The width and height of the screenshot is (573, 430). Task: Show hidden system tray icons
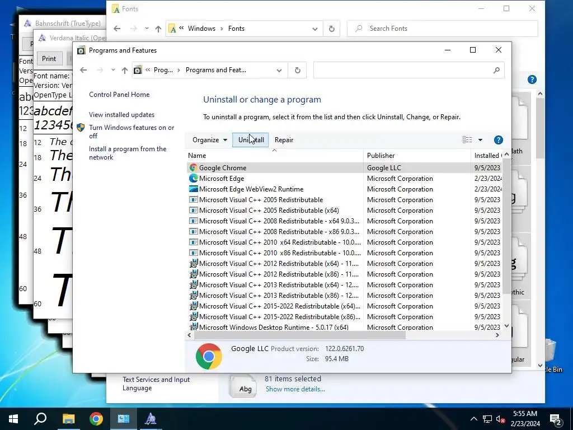473,419
